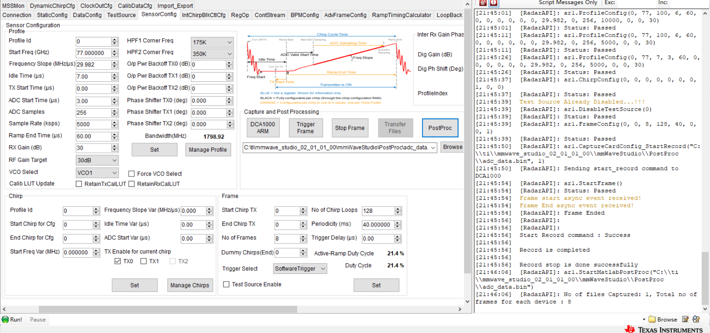
Task: Click the Start Freq (GHz) input field
Action: click(93, 53)
